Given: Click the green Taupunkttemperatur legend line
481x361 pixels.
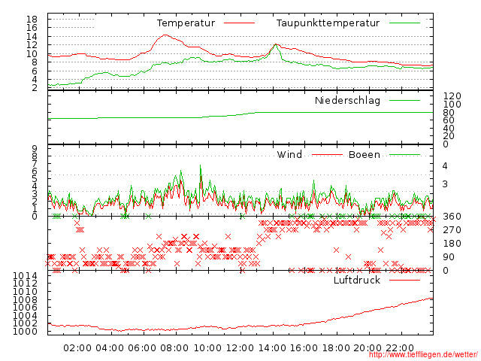Looking at the screenshot, I should [x=404, y=23].
